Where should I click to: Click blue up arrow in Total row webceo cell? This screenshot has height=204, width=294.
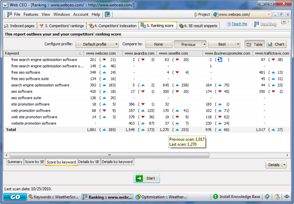(x=104, y=130)
